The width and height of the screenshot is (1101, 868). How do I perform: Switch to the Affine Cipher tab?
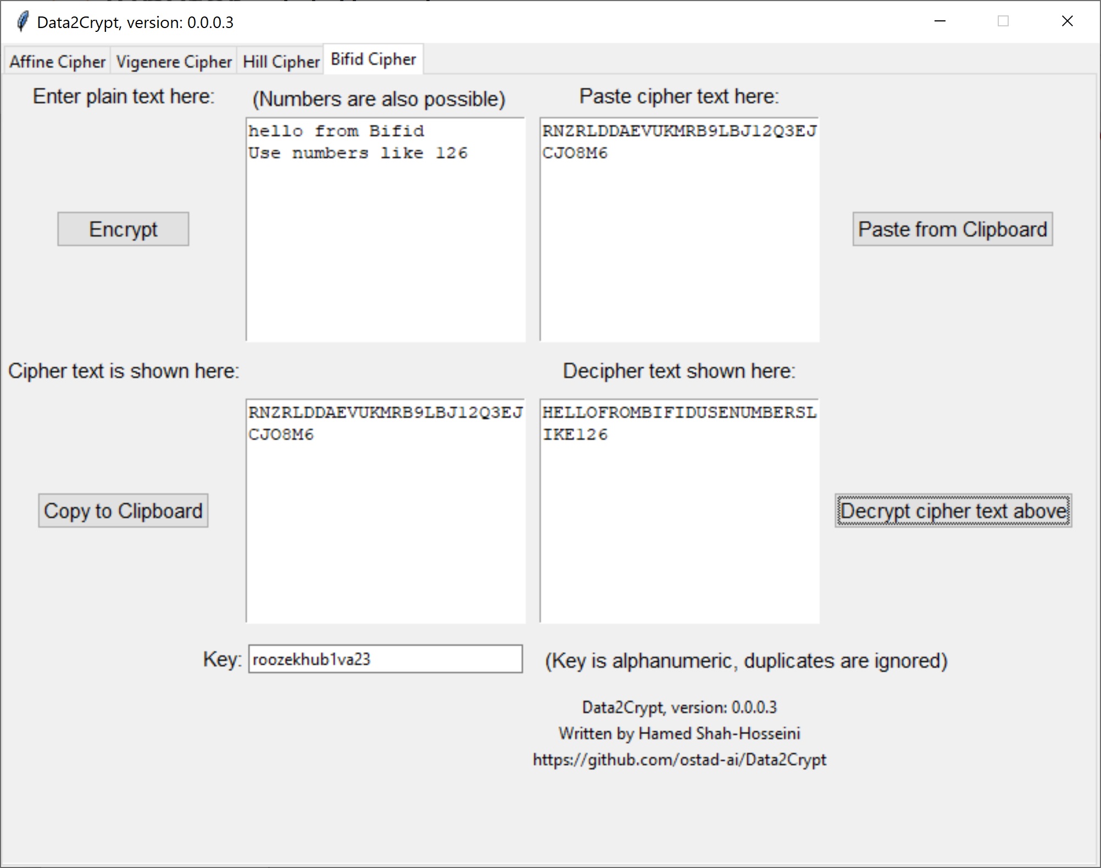[57, 62]
